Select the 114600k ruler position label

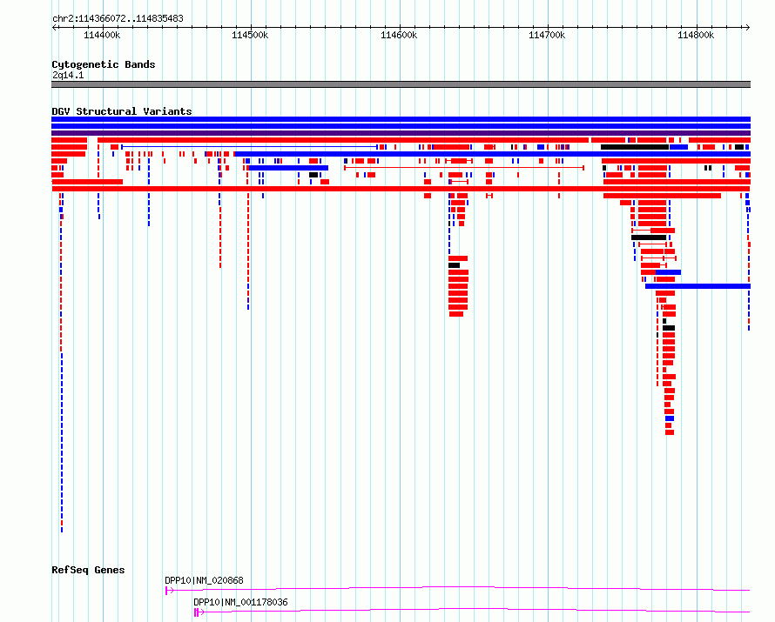(399, 35)
